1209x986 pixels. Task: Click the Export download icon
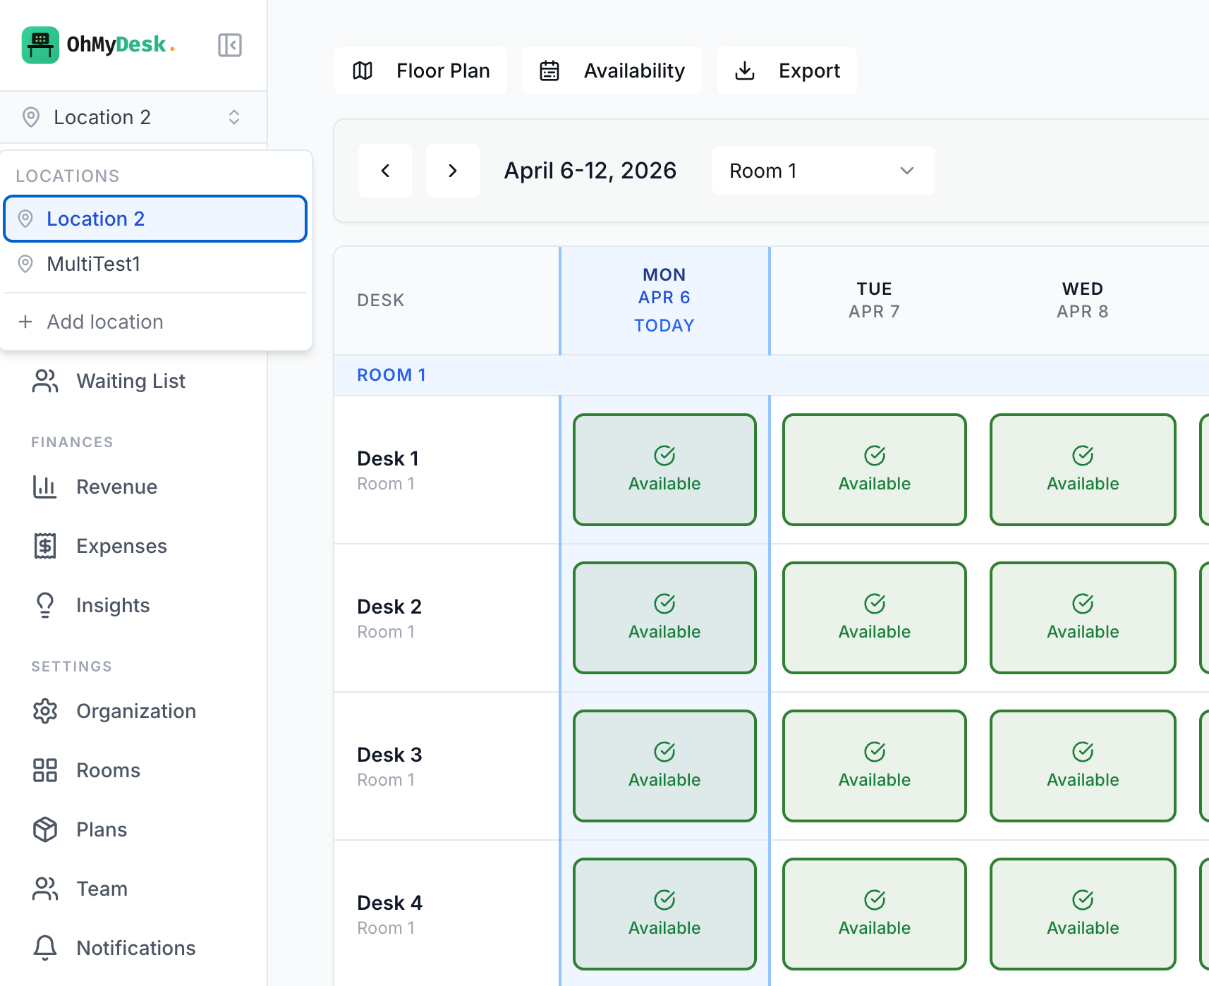pos(745,70)
